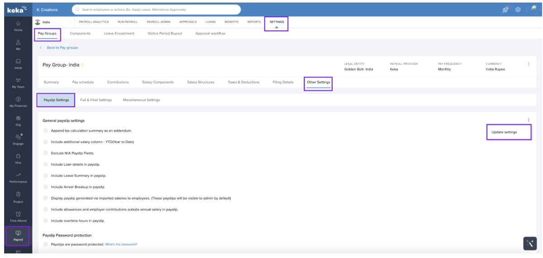543x258 pixels.
Task: Go to Home in the sidebar
Action: [18, 26]
